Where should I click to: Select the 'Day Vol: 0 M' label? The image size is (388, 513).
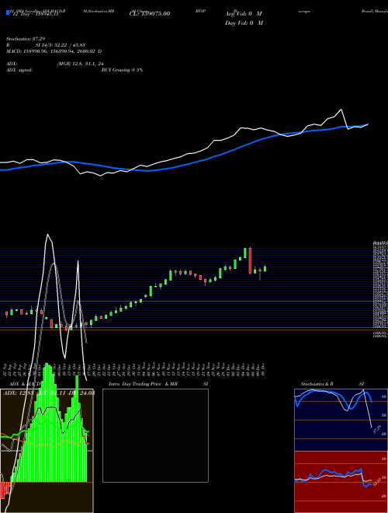[x=244, y=23]
